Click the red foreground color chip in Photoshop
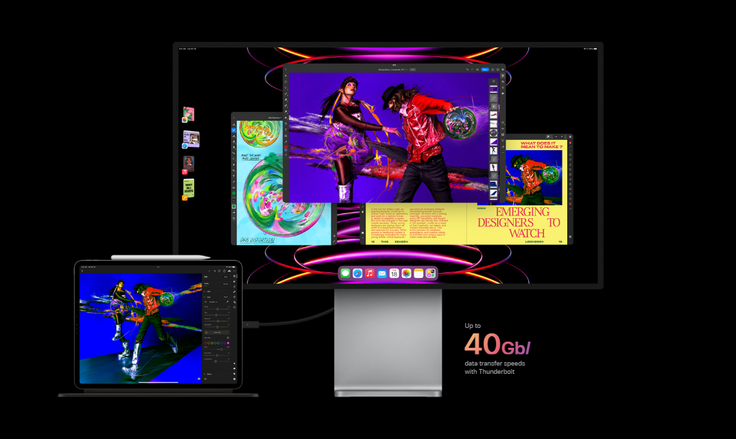The image size is (736, 439). tap(286, 147)
